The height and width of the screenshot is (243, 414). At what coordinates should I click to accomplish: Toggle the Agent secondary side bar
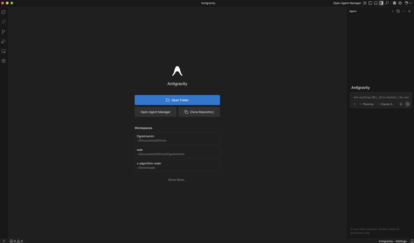click(x=381, y=3)
